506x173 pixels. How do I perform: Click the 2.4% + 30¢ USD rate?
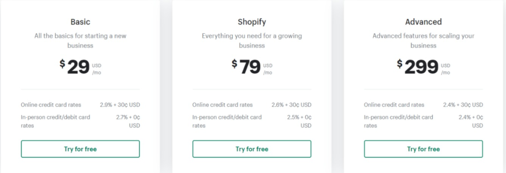pyautogui.click(x=463, y=105)
